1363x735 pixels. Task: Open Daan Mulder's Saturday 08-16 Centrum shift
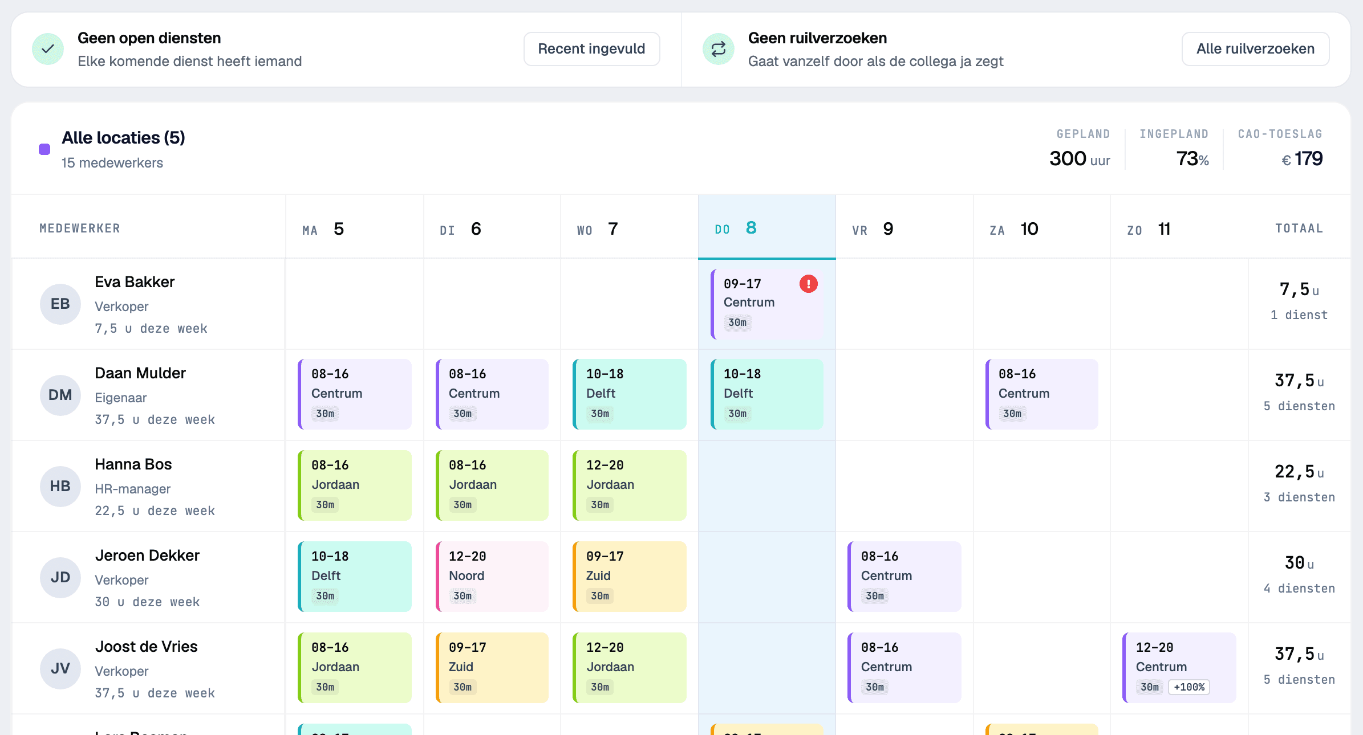[1042, 394]
